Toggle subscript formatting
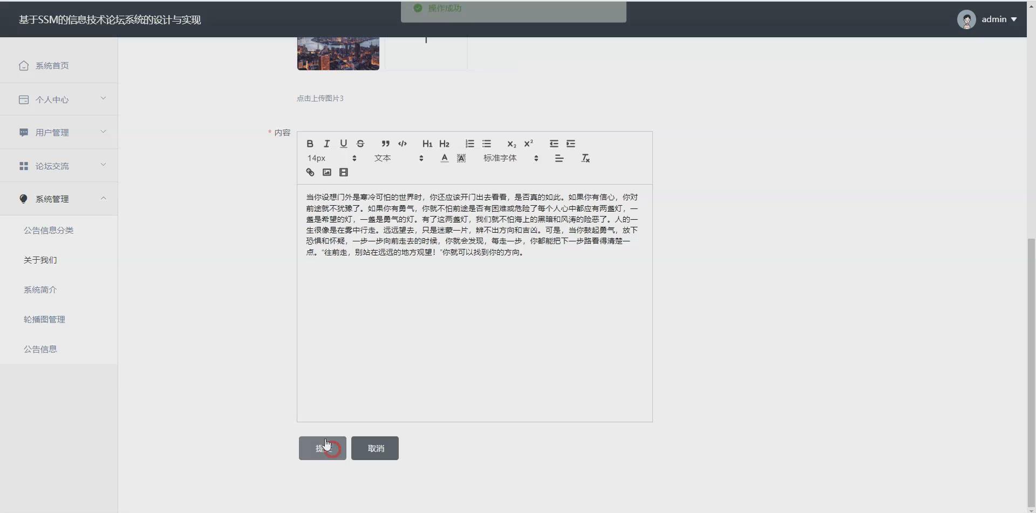Screen dimensions: 1036x513 point(512,144)
